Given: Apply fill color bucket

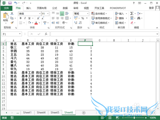Looking at the screenshot, I should (x=29, y=23).
